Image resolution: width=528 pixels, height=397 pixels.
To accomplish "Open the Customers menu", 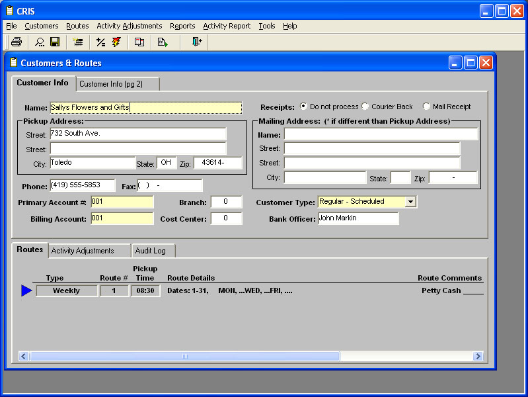I will pos(42,26).
